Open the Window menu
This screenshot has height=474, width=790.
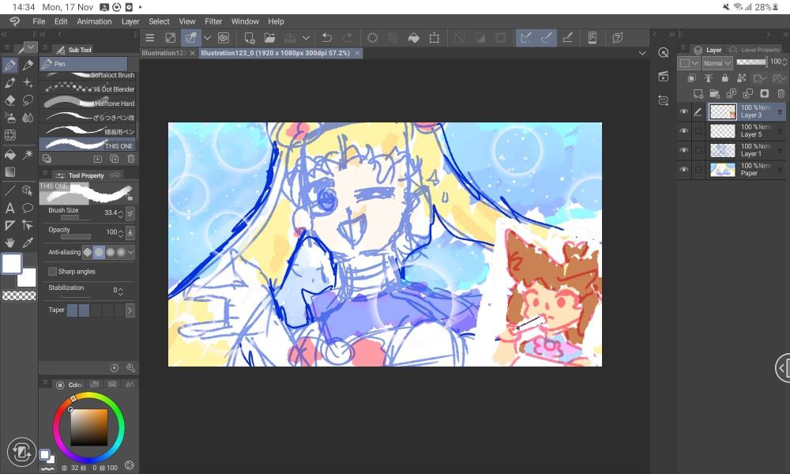(245, 21)
